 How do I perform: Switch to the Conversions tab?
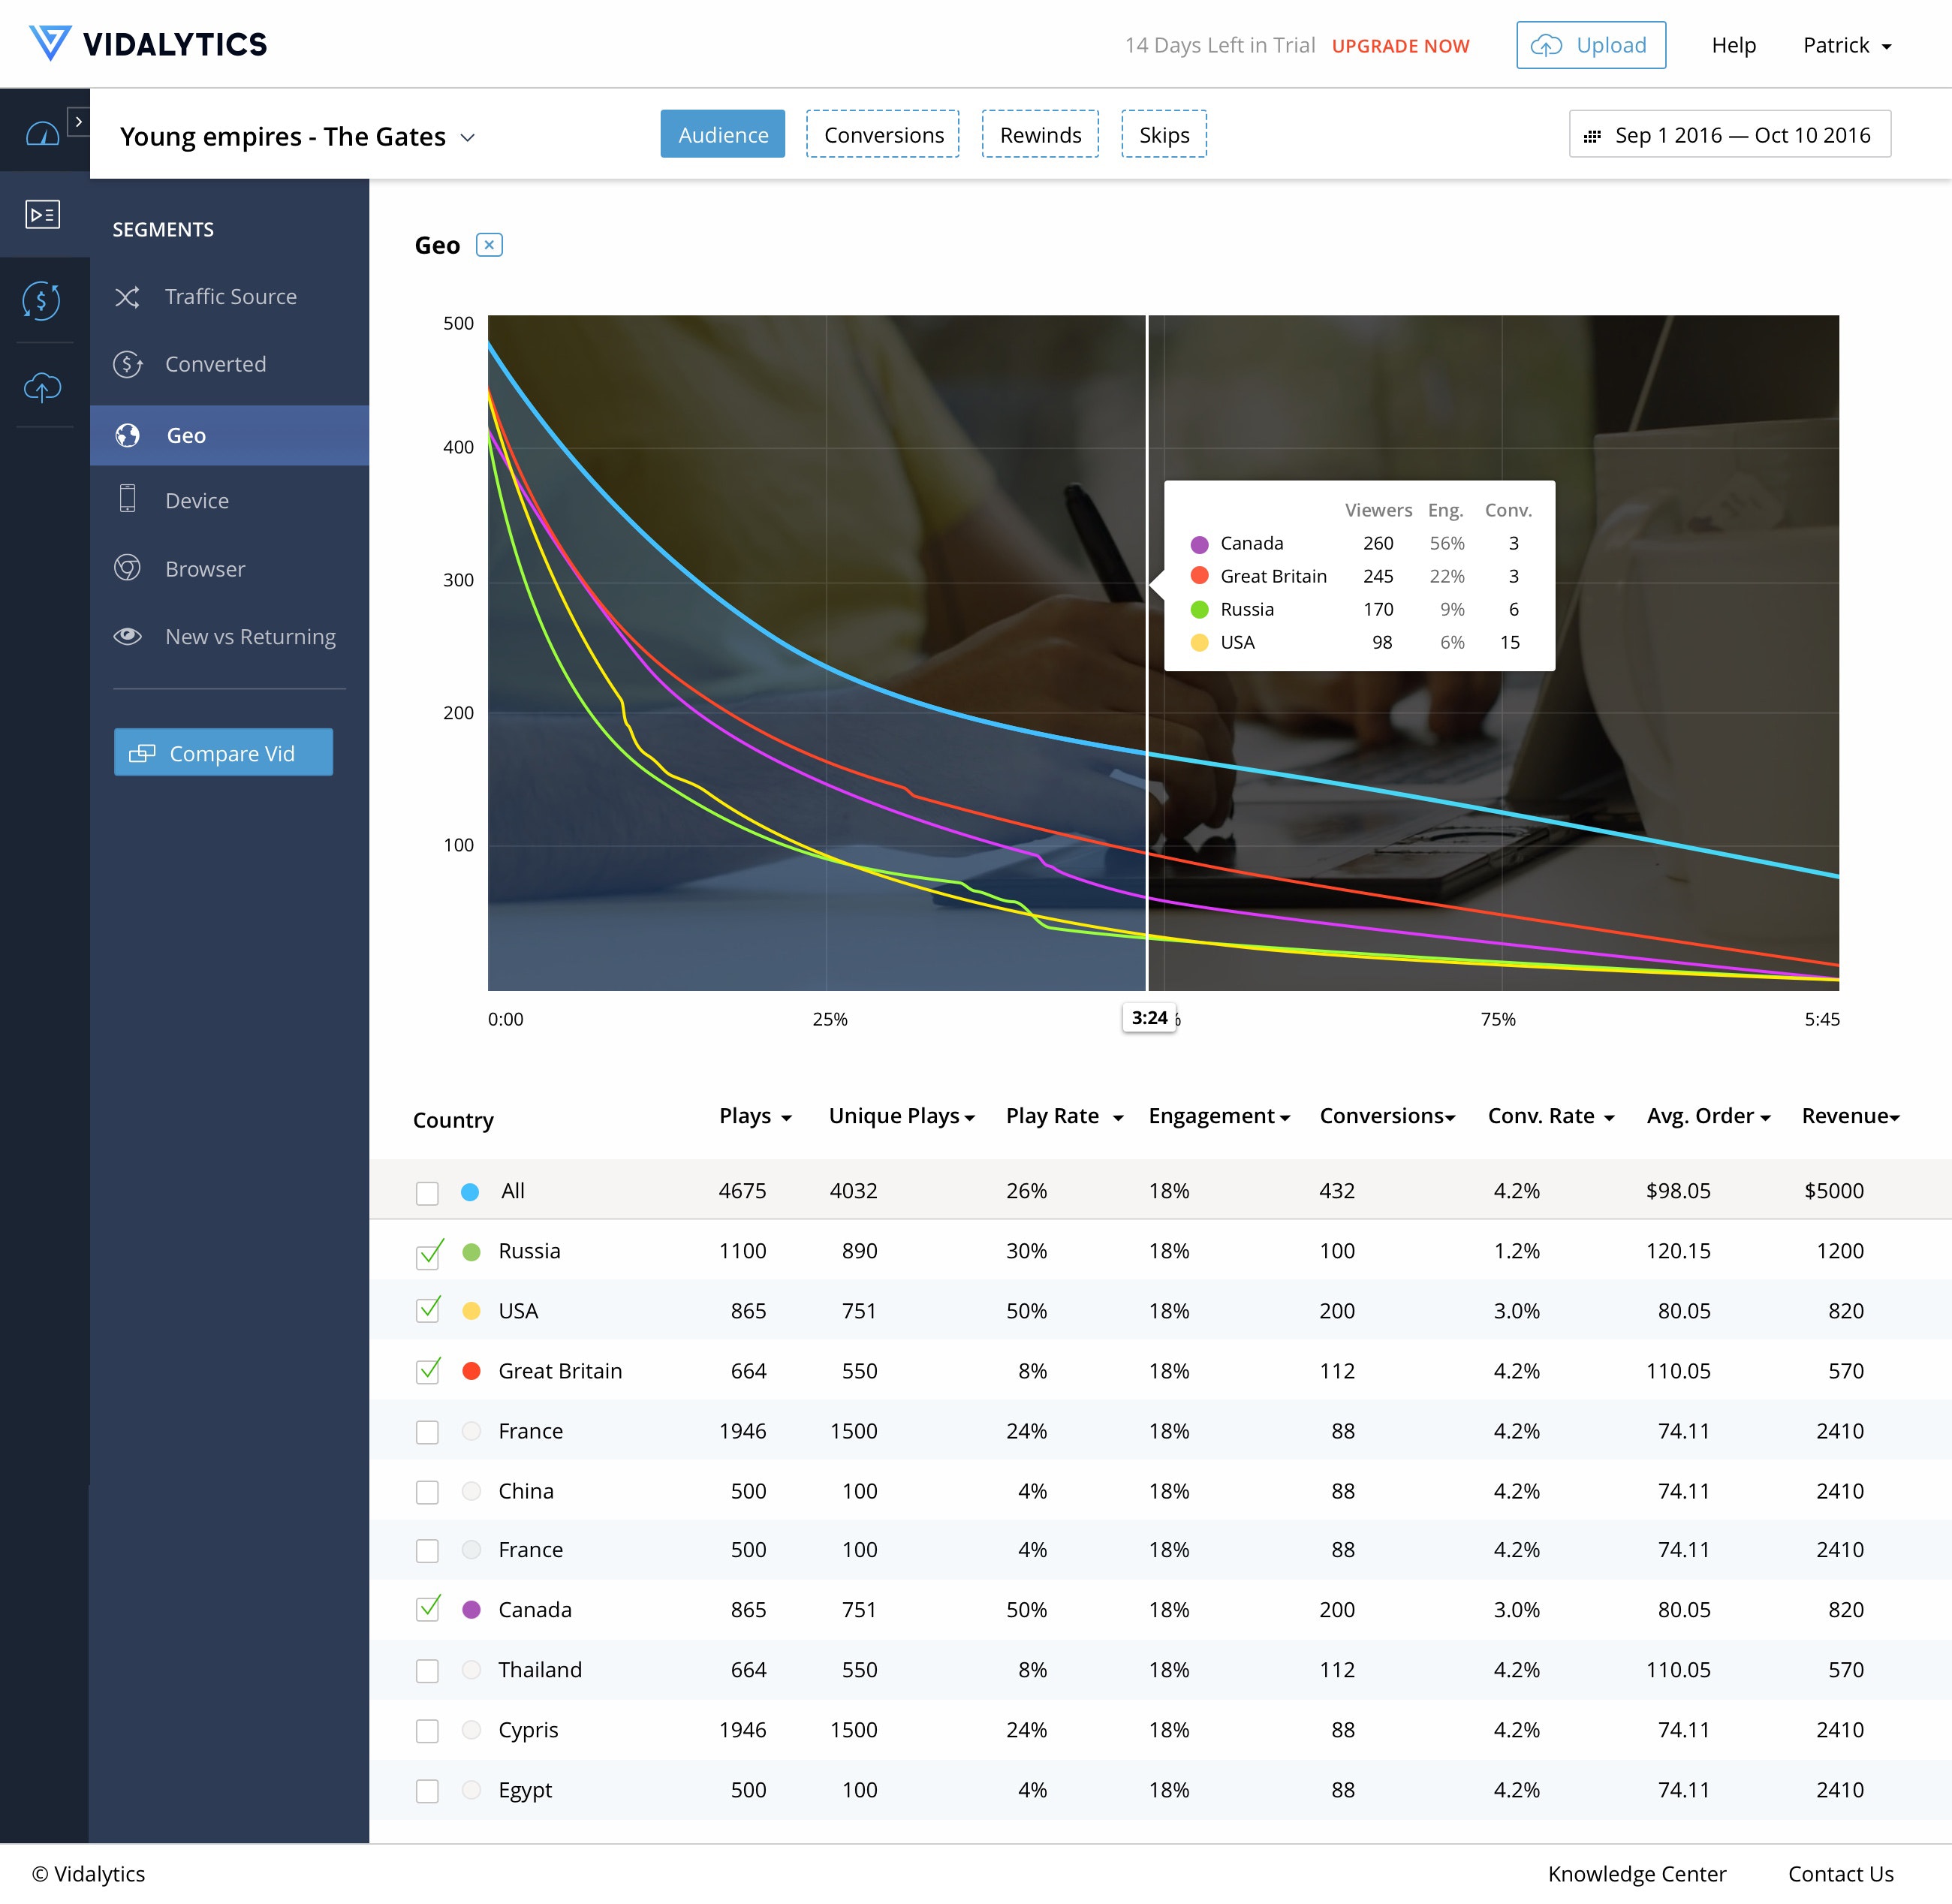[882, 135]
